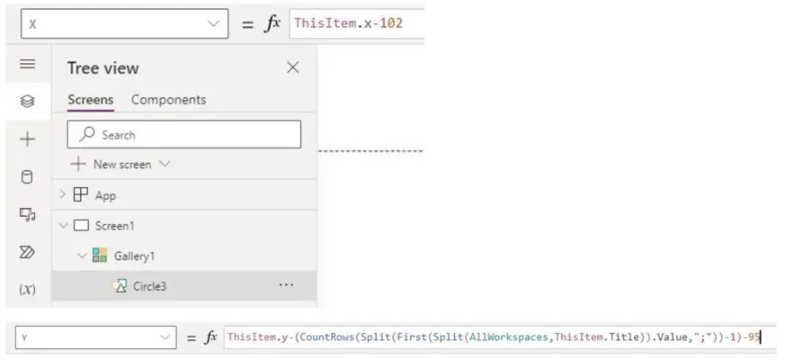Close the Tree view panel
This screenshot has height=360, width=803.
(292, 67)
